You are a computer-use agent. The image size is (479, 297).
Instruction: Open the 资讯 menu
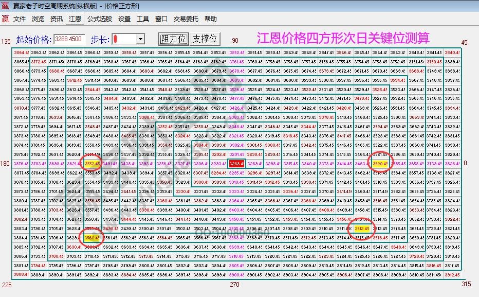57,19
